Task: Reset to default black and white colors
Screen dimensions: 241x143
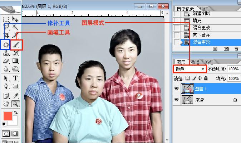Action: [4, 124]
